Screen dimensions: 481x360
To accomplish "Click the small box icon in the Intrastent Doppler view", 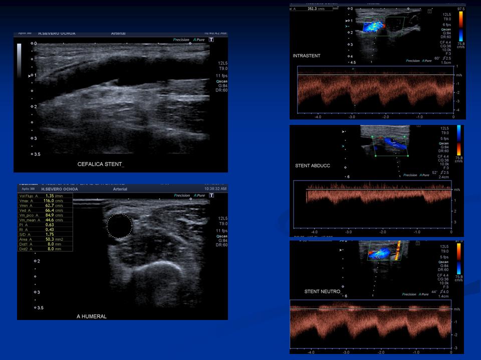I will point(430,11).
